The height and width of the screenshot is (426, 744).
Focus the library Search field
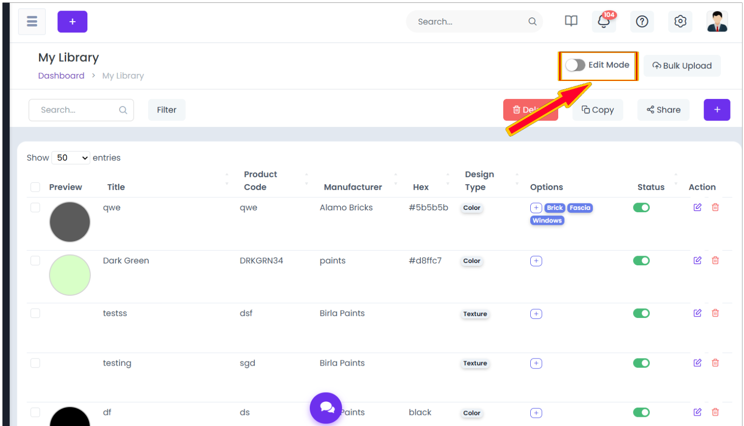pyautogui.click(x=81, y=110)
